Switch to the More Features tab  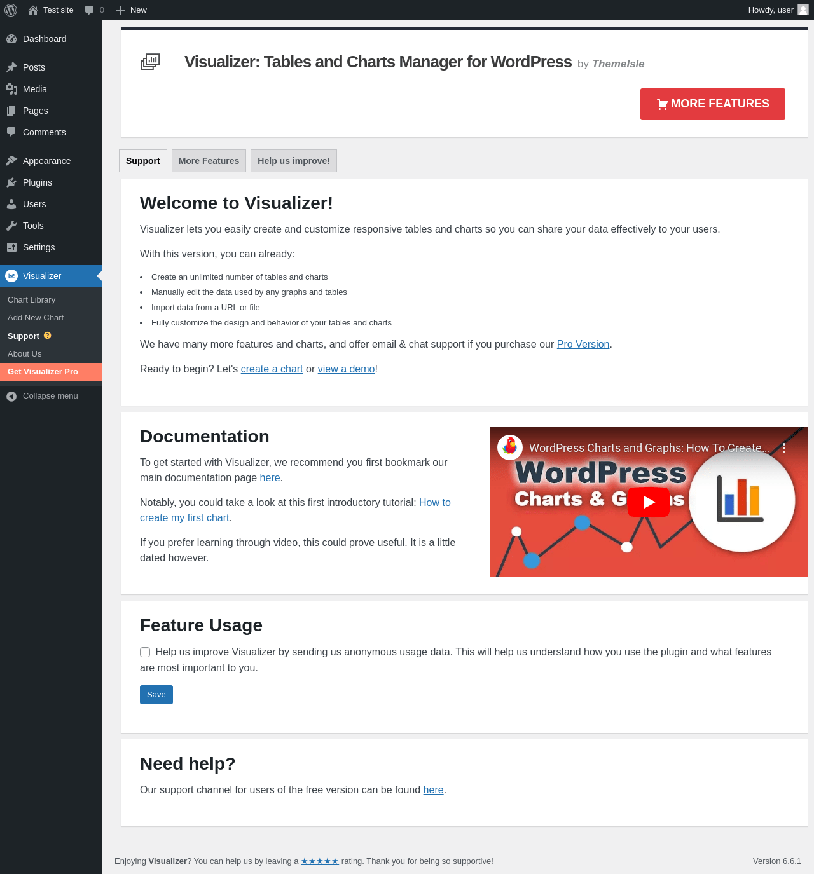pyautogui.click(x=209, y=161)
